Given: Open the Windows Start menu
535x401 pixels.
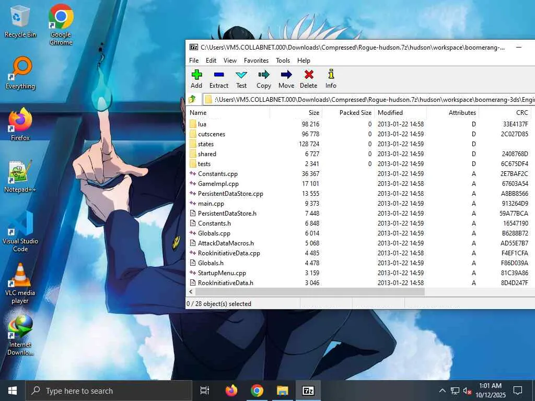Looking at the screenshot, I should [13, 391].
